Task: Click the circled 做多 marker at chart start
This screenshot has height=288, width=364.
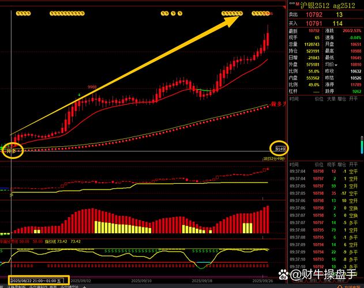Action: point(12,150)
